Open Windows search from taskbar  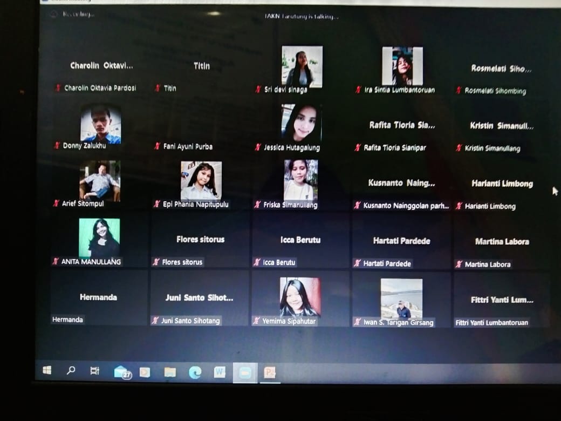tap(71, 370)
